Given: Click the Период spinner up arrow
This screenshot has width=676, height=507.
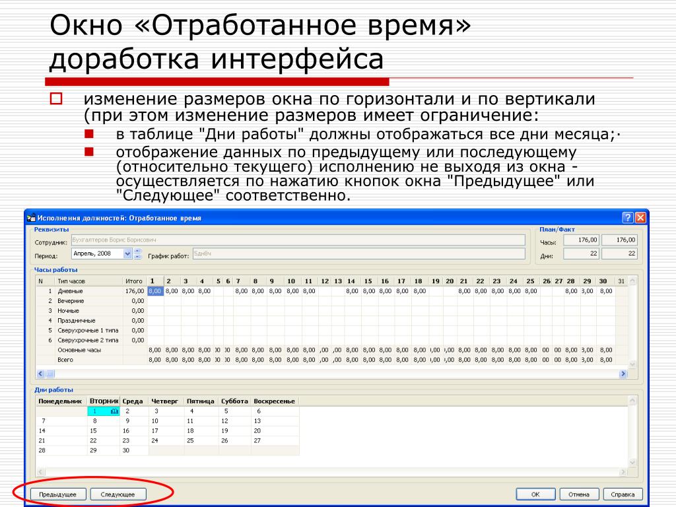Looking at the screenshot, I should (x=137, y=251).
